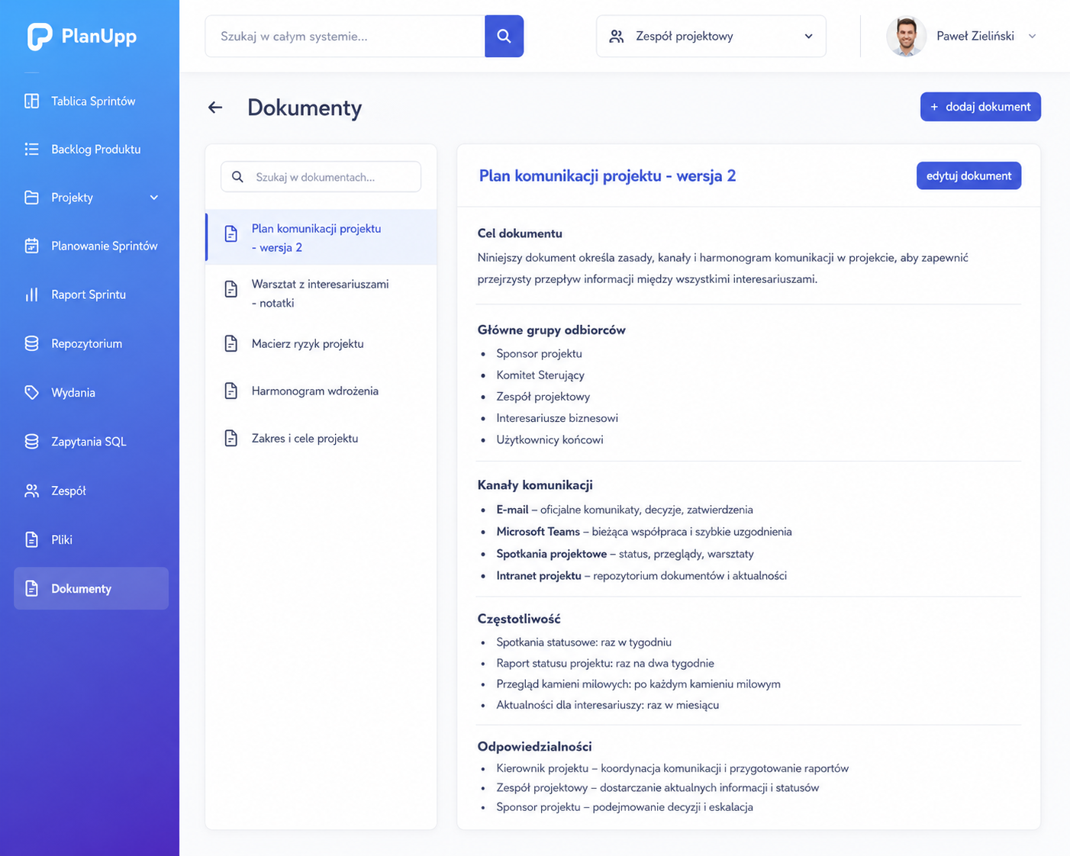Click the Tablica Sprintów board icon
1070x856 pixels.
[x=31, y=101]
